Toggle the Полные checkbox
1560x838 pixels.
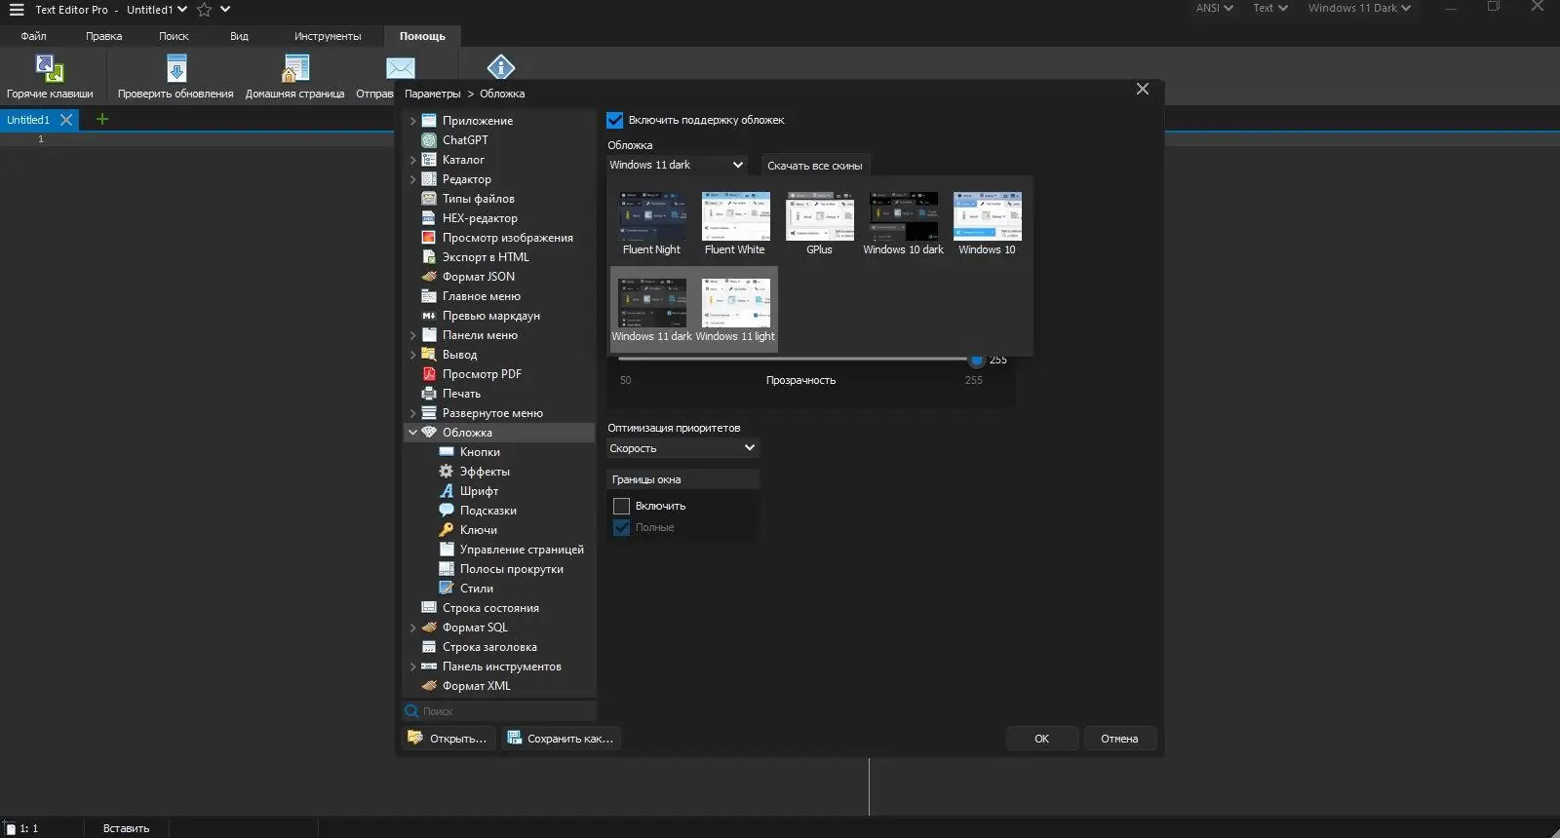[621, 527]
